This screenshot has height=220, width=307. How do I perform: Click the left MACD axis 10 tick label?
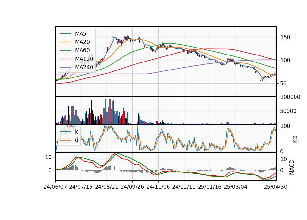pos(48,157)
